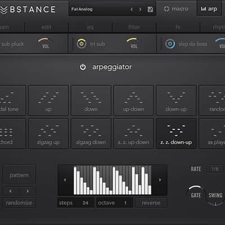Select next pattern arrow below pattern
Image resolution: width=225 pixels, height=225 pixels.
28,191
